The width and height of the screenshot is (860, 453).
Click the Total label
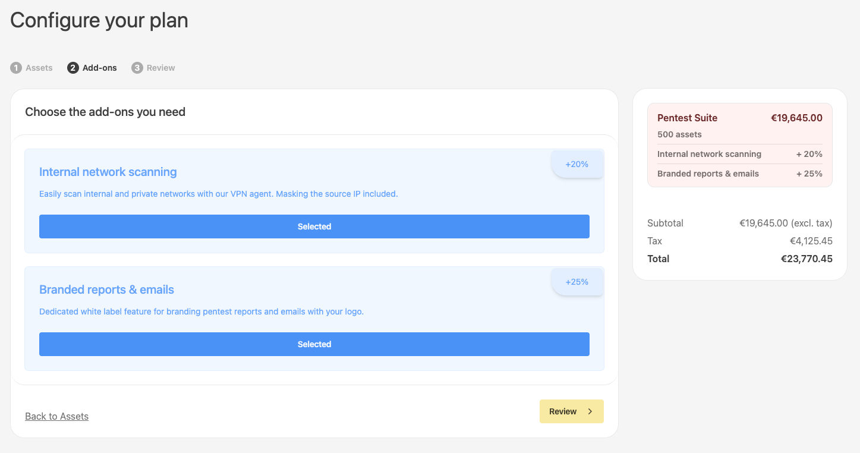[x=658, y=259]
